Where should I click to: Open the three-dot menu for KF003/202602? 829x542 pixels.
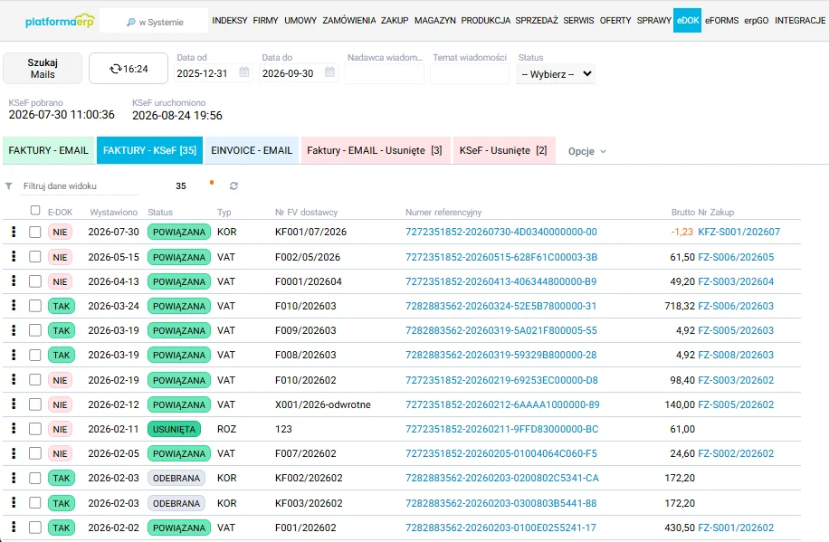[x=14, y=503]
